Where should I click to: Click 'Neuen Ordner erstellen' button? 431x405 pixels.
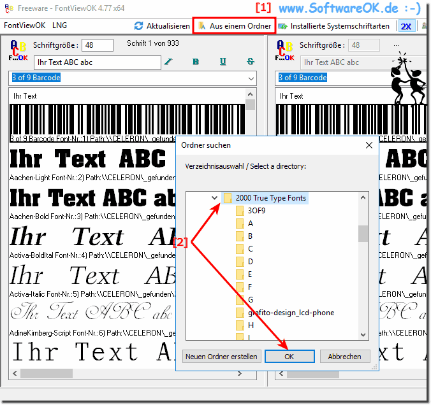point(221,357)
